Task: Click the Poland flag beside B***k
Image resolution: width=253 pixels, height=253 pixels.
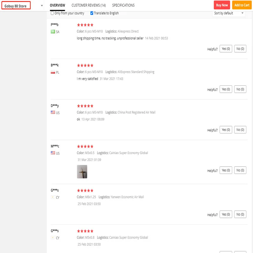Action: 53,72
